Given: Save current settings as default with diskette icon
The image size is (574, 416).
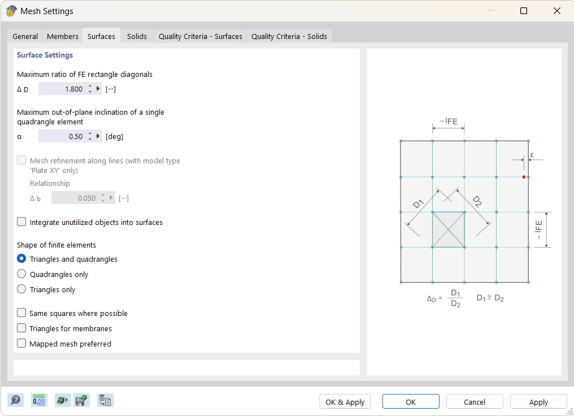Looking at the screenshot, I should [81, 400].
